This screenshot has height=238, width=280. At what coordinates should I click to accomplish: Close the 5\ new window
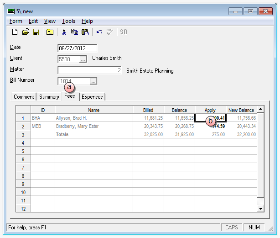[x=265, y=11]
